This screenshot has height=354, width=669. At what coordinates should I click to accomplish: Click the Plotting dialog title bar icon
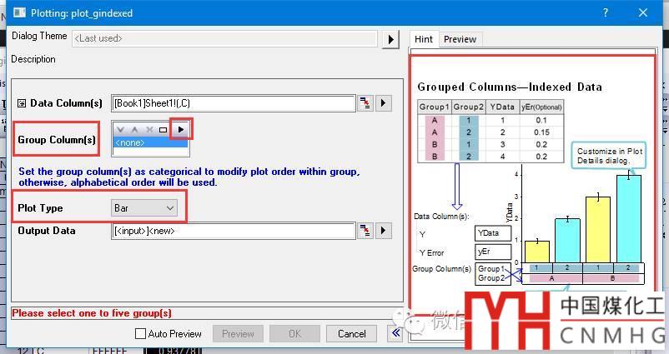[x=19, y=12]
